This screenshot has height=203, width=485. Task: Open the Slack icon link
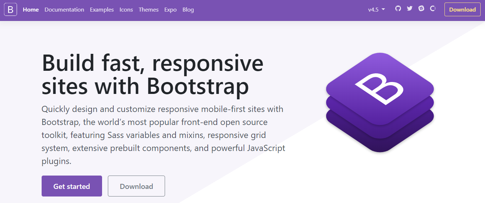click(421, 8)
